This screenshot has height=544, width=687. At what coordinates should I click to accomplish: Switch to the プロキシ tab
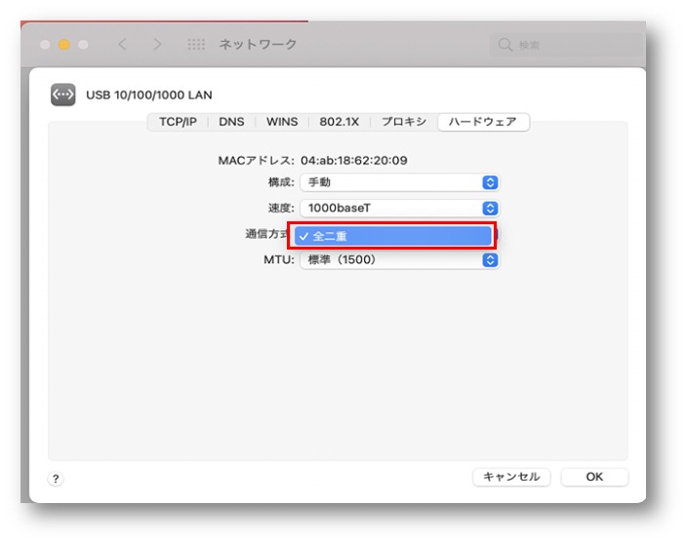[404, 122]
